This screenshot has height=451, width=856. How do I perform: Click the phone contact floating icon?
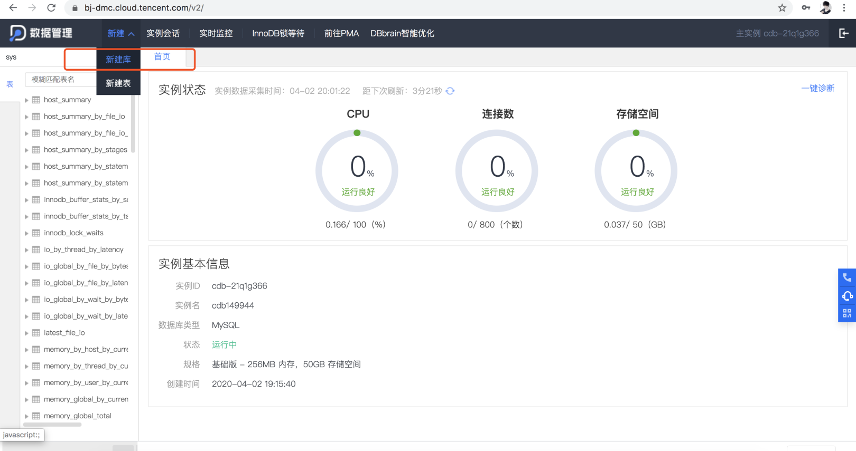[847, 277]
